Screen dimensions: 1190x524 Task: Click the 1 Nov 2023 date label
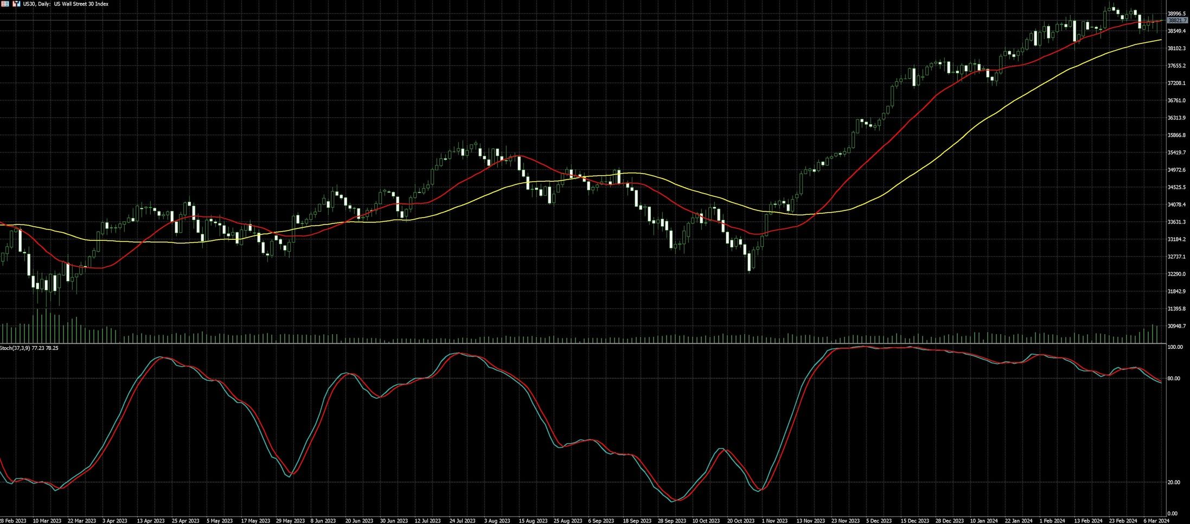click(x=775, y=521)
